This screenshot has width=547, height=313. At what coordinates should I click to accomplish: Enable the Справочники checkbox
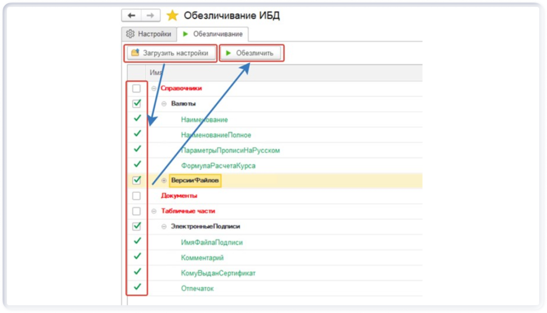click(137, 89)
